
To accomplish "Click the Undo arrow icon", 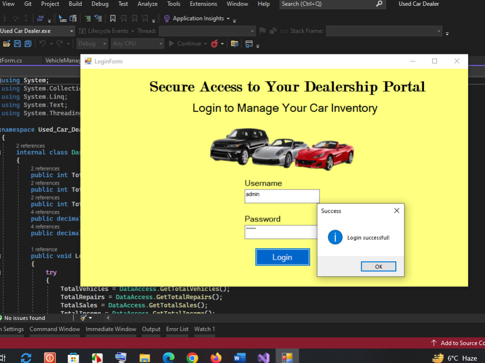I will pos(43,44).
